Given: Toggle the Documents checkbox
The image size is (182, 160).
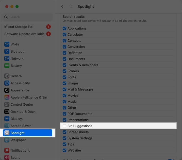Looking at the screenshot, I should pos(64,59).
